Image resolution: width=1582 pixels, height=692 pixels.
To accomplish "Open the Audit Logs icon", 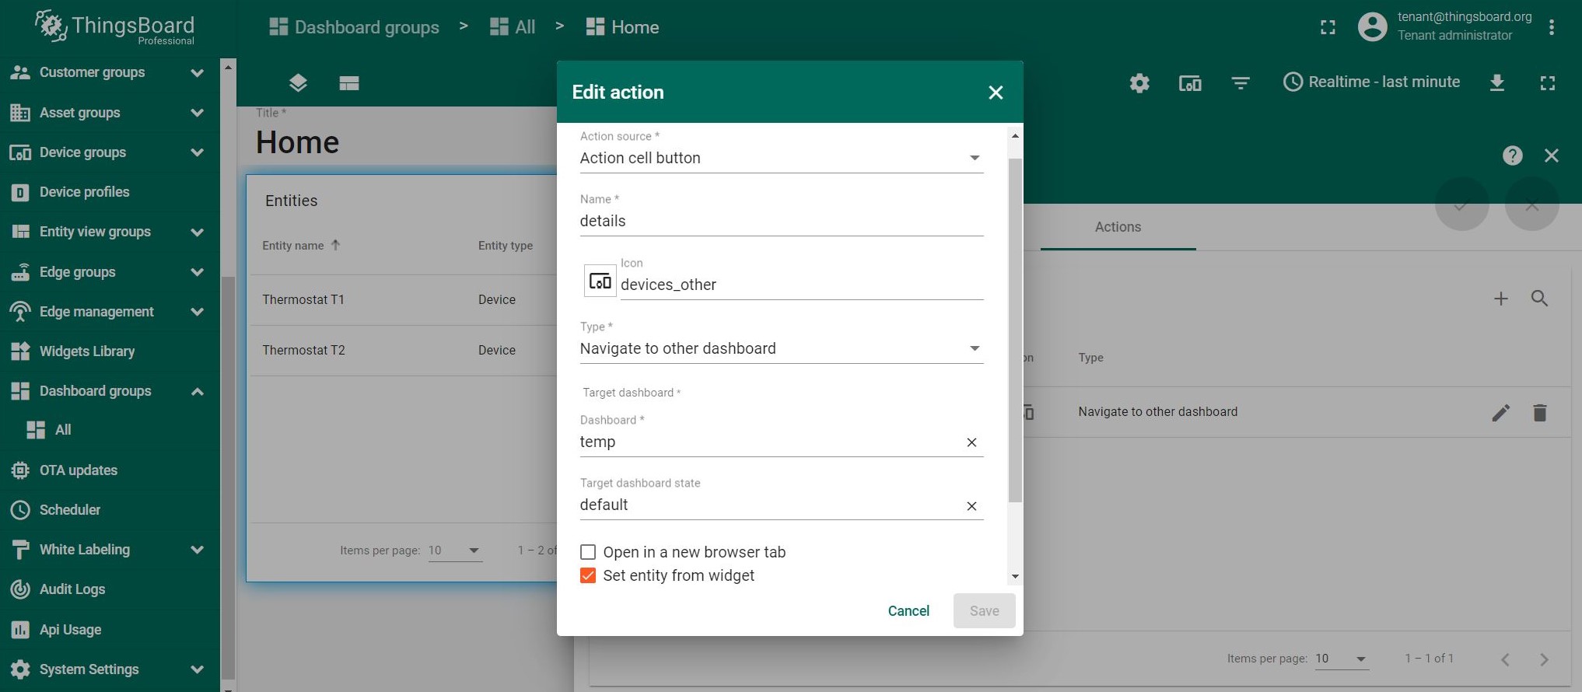I will tap(20, 589).
